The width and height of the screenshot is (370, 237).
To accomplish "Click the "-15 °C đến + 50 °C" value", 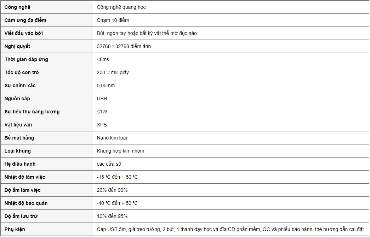I will pyautogui.click(x=117, y=177).
